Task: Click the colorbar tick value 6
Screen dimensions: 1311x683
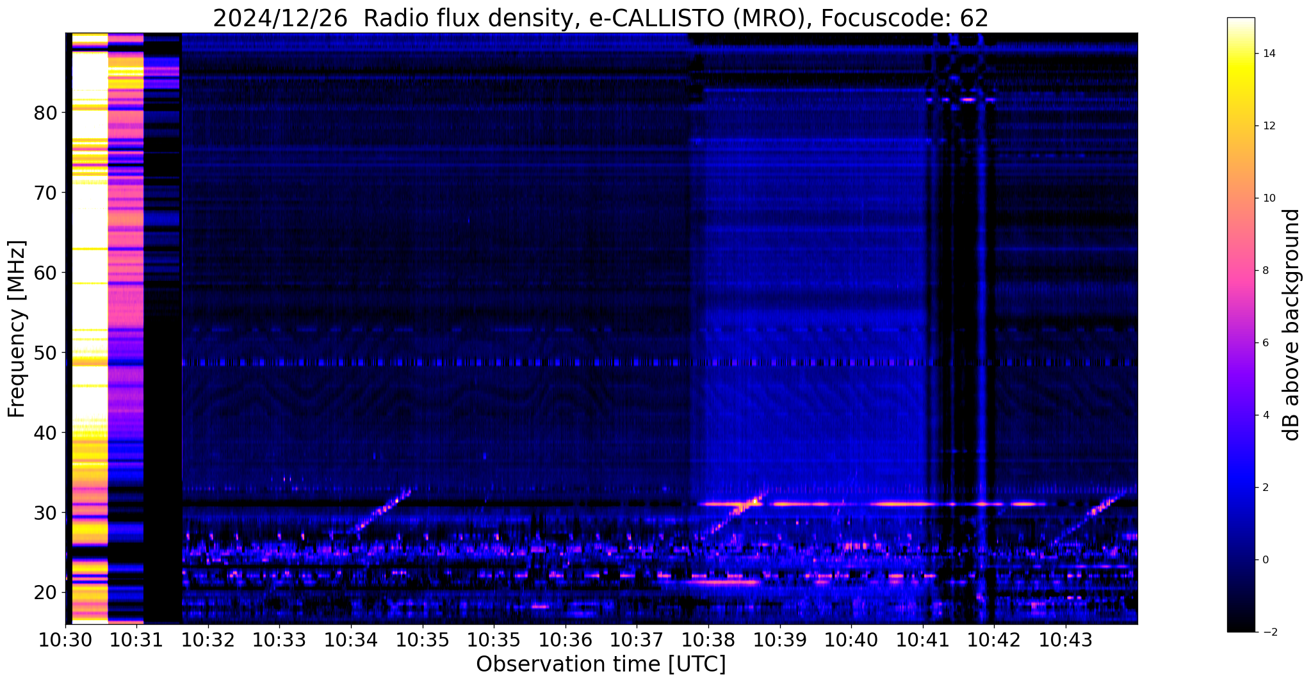Action: (x=1265, y=343)
